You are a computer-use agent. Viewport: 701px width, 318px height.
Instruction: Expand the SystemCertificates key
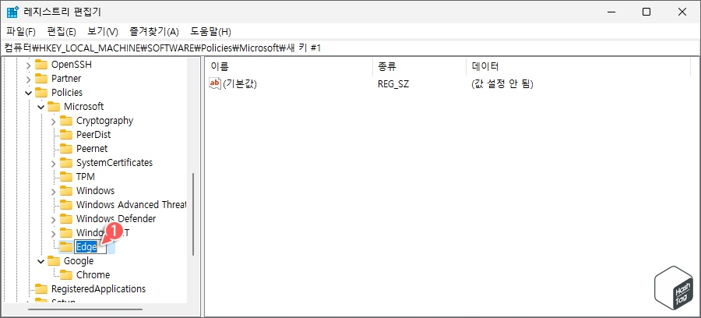pyautogui.click(x=54, y=163)
